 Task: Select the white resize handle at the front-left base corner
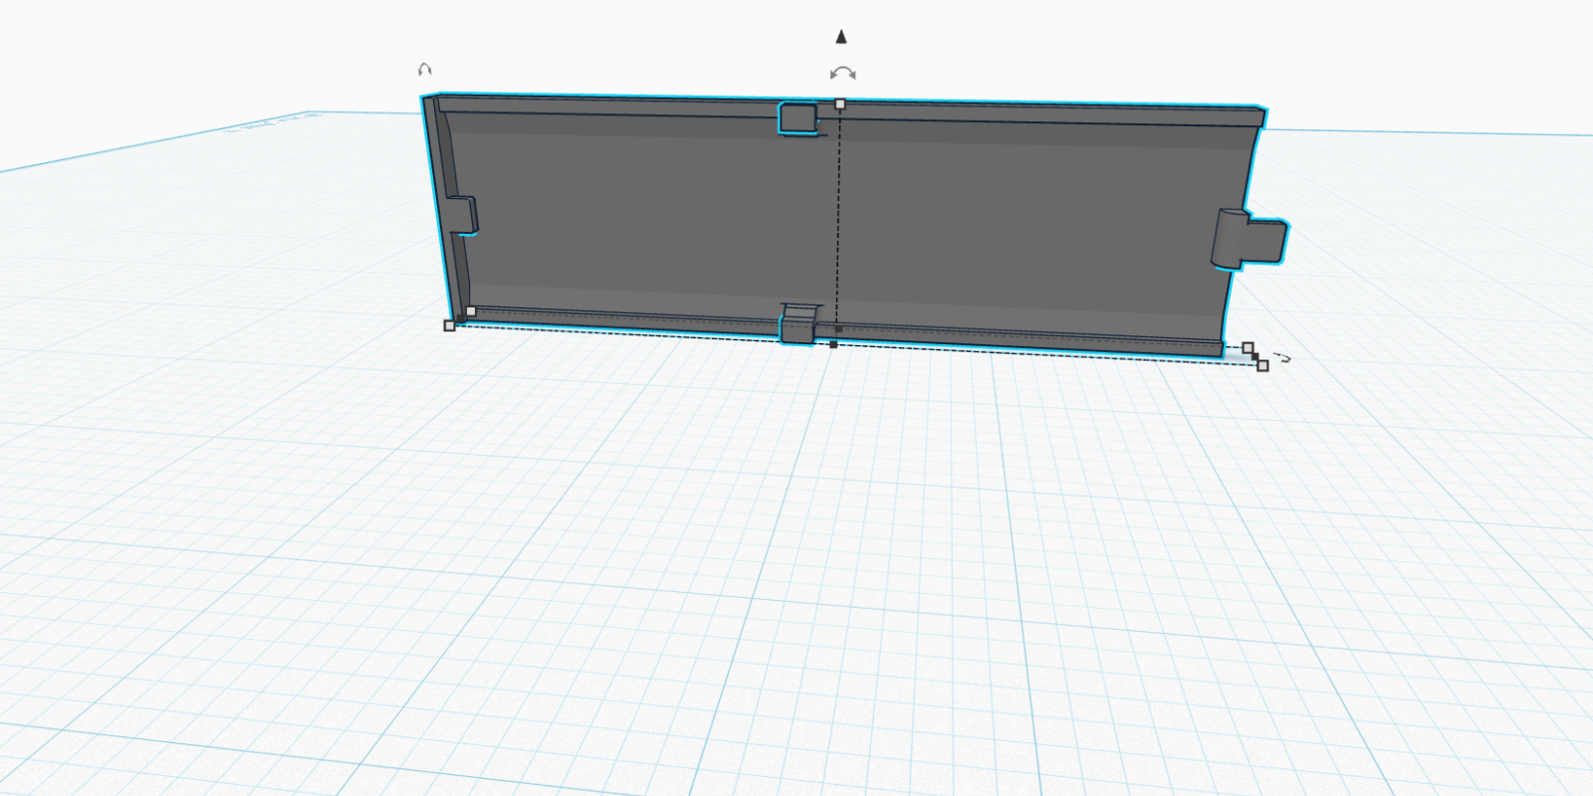tap(449, 325)
